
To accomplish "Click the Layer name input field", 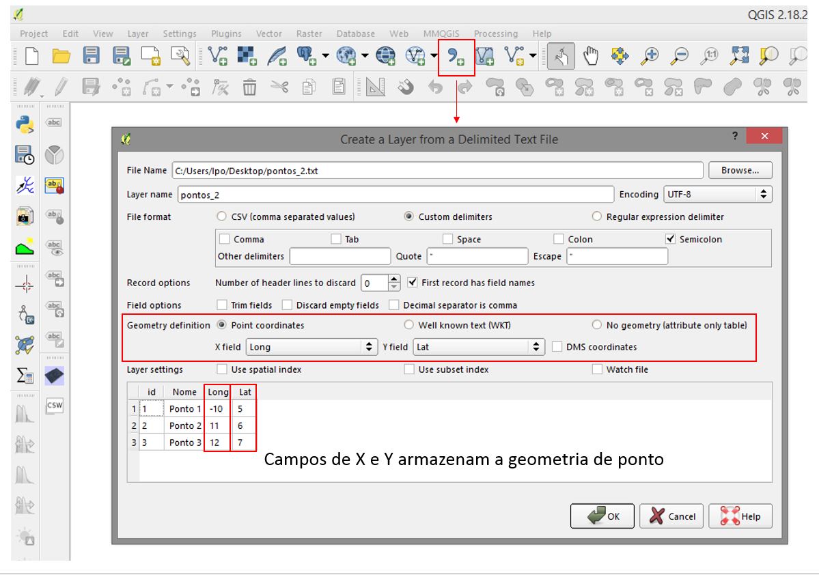I will [x=395, y=195].
